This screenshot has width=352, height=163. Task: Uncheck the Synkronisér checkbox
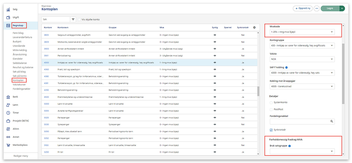click(271, 130)
